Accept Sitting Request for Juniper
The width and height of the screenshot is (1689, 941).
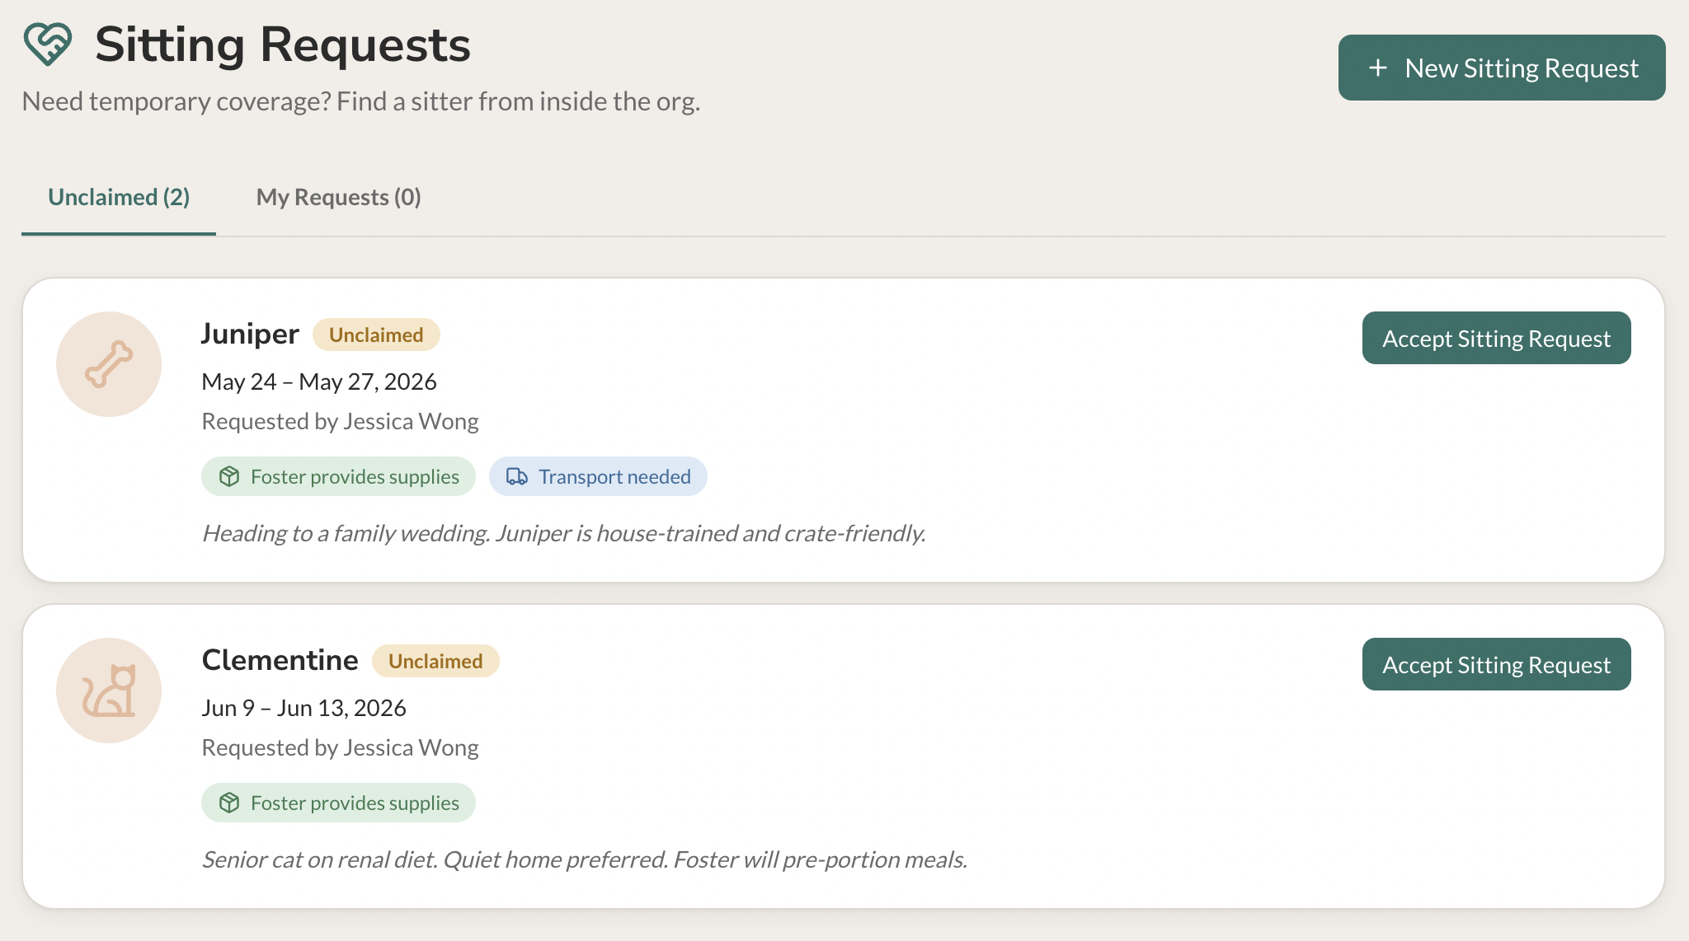pyautogui.click(x=1497, y=338)
